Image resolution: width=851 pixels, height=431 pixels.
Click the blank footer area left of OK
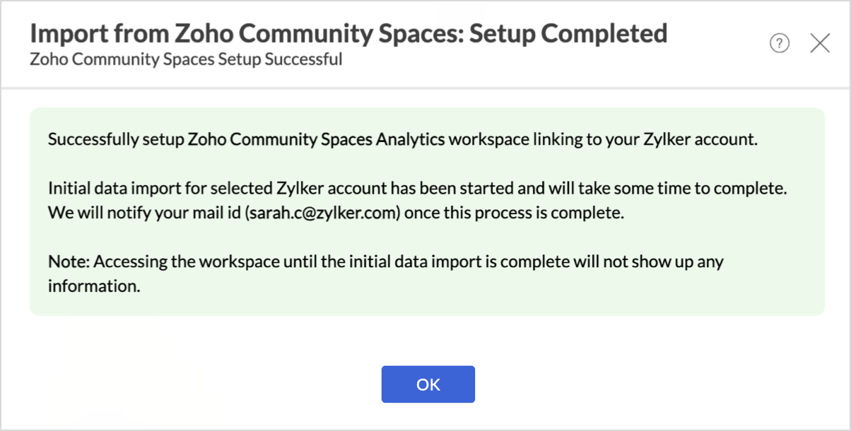212,384
